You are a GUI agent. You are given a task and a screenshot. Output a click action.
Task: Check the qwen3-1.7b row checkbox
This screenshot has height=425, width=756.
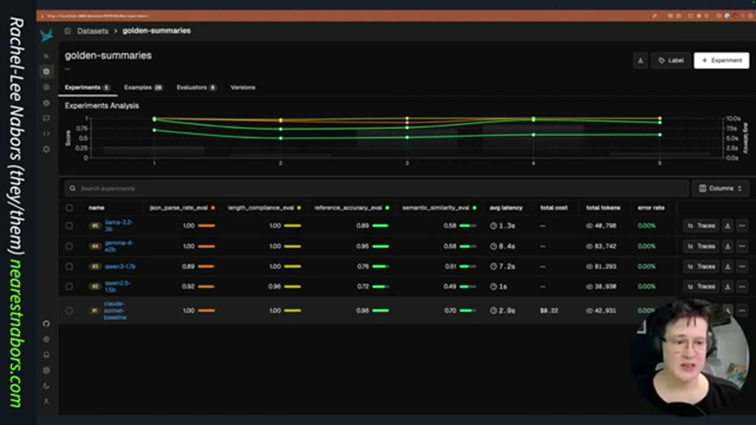69,266
